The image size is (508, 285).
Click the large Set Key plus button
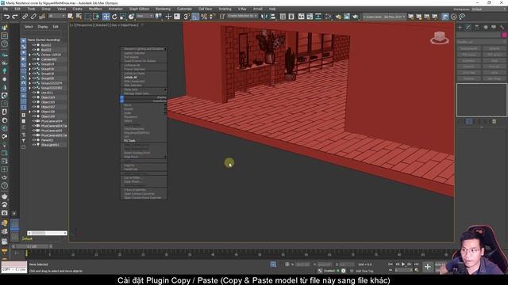pyautogui.click(x=428, y=267)
